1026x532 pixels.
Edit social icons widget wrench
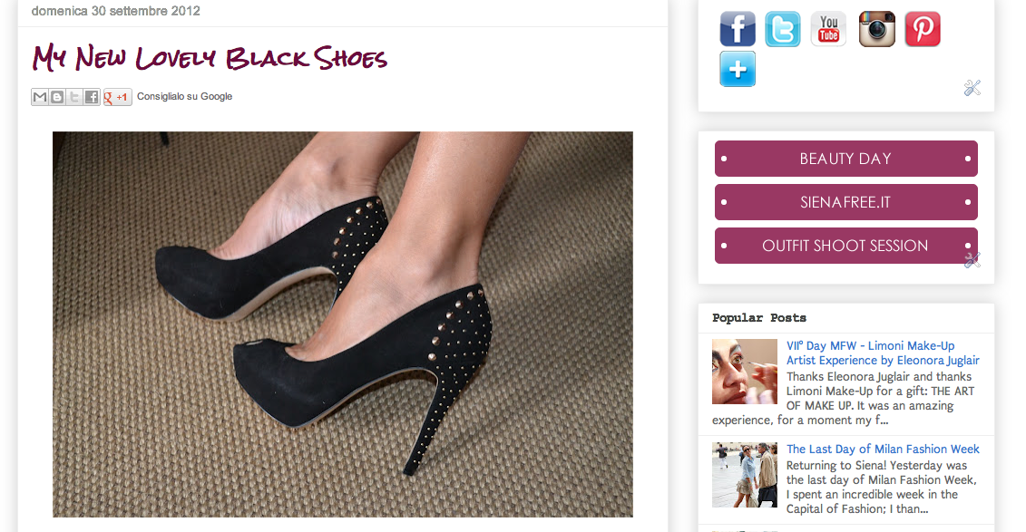click(x=972, y=88)
